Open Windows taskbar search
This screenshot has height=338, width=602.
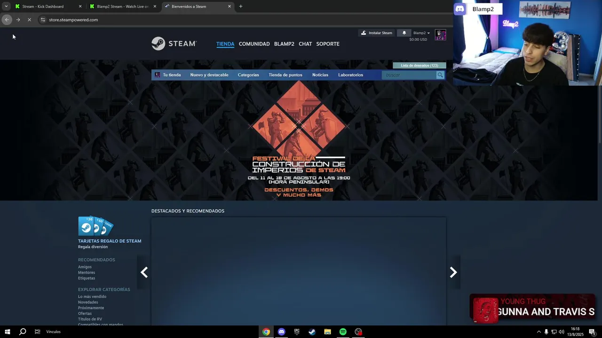22,332
